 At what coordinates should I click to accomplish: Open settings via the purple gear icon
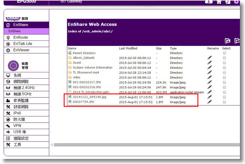coord(236,2)
